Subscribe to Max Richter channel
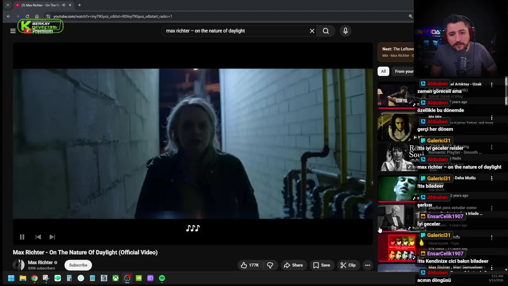The width and height of the screenshot is (508, 286). coord(78,265)
